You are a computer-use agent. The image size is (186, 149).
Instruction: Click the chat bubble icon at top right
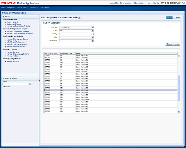coord(183,3)
